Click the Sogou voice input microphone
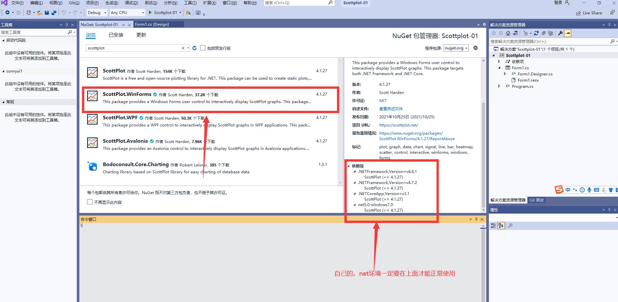Screen dimensions: 618x302 589,190
